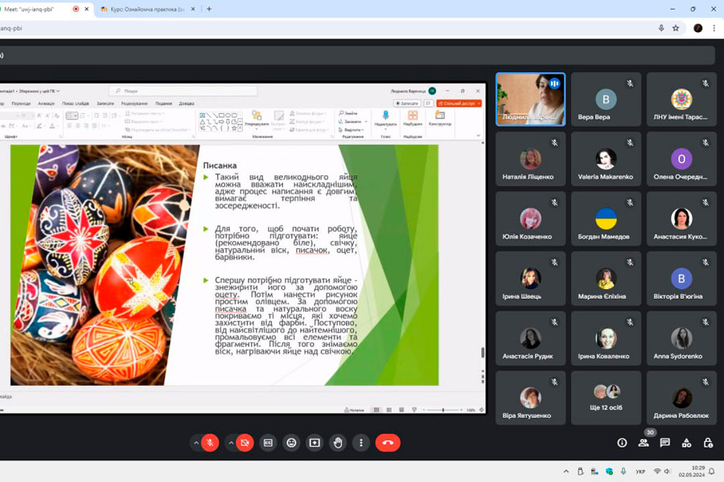Open the comments icon beside Записати

[429, 104]
